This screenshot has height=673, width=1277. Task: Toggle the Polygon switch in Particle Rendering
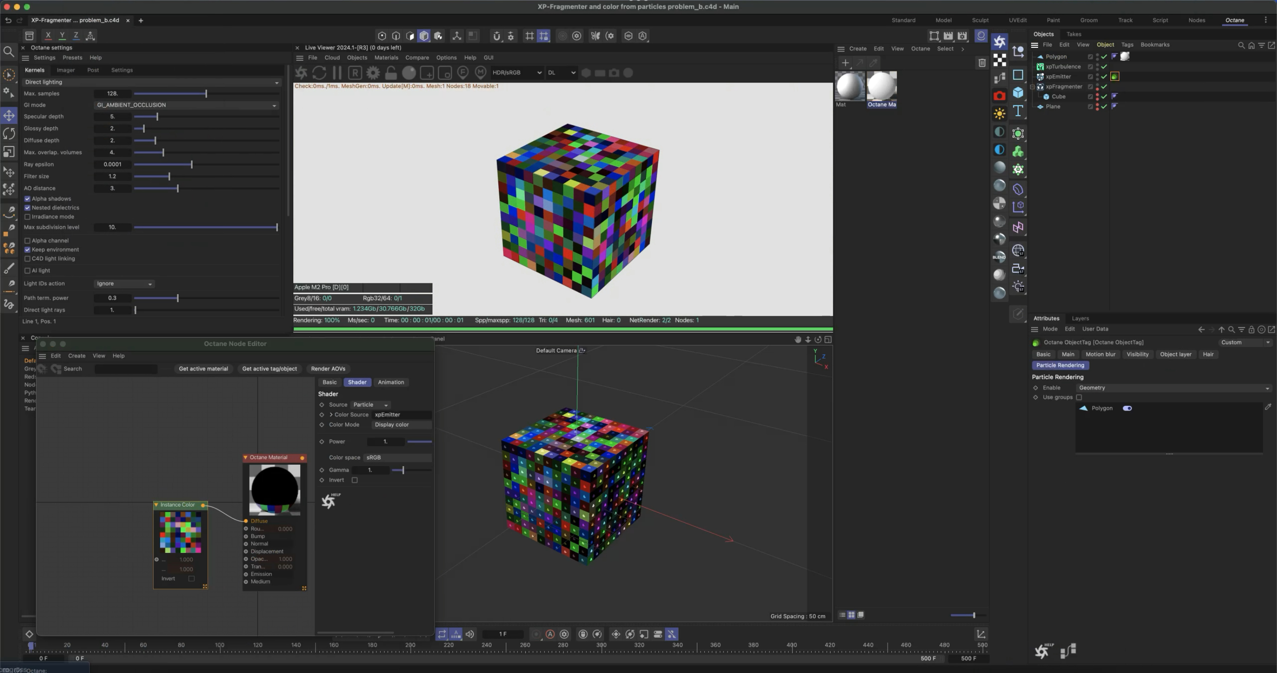[1127, 408]
